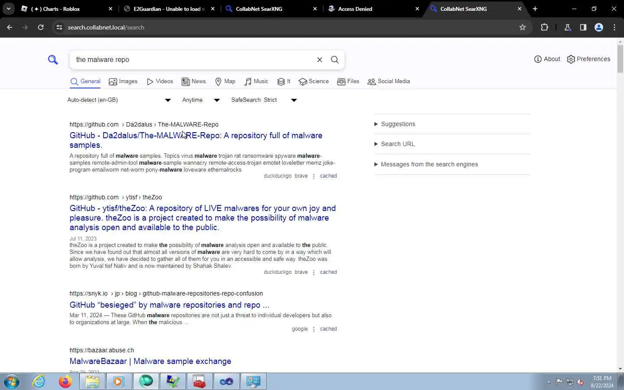The image size is (624, 390).
Task: Submit search with the magnifier button
Action: (x=335, y=60)
